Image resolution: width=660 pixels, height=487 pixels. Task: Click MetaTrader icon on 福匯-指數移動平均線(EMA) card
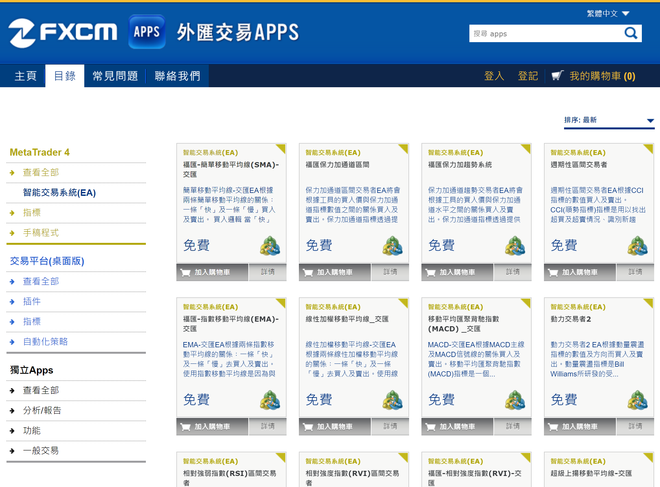point(270,400)
